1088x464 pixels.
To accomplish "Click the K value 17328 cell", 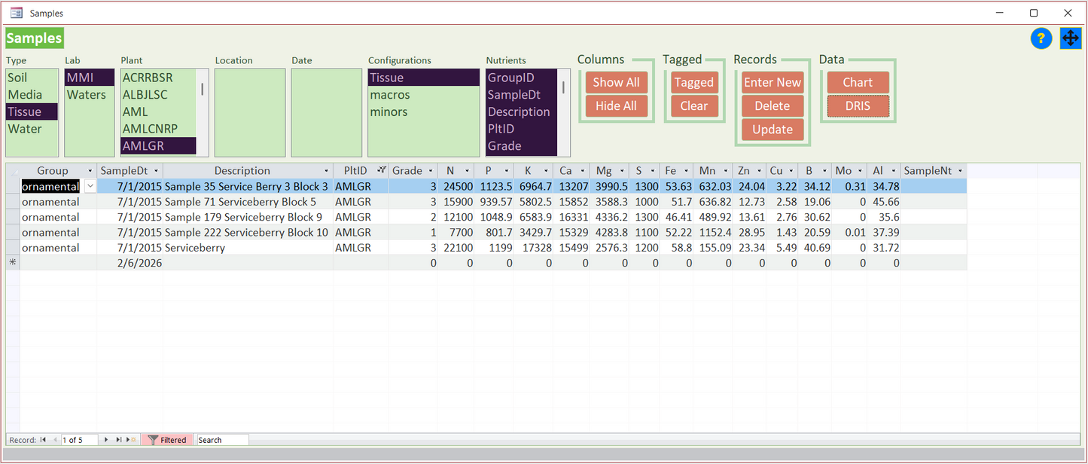I will (533, 248).
